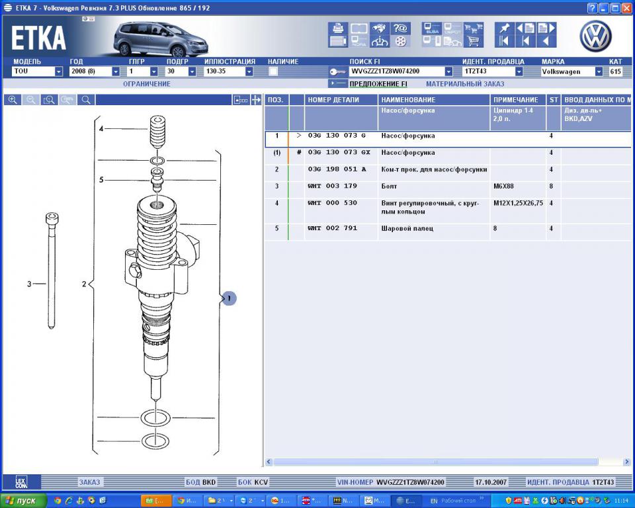This screenshot has width=635, height=508.
Task: Open the МАРКА dropdown showing Volkswagen
Action: pyautogui.click(x=599, y=71)
